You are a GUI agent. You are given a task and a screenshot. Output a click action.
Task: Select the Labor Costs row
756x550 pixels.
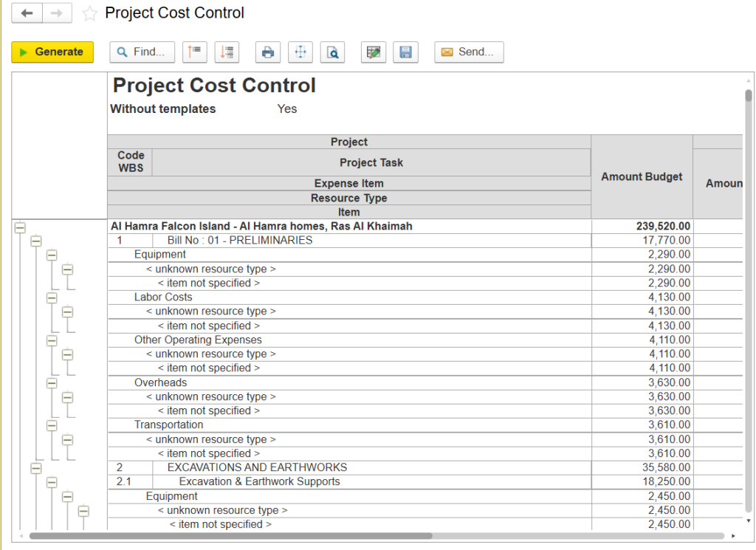(x=221, y=297)
